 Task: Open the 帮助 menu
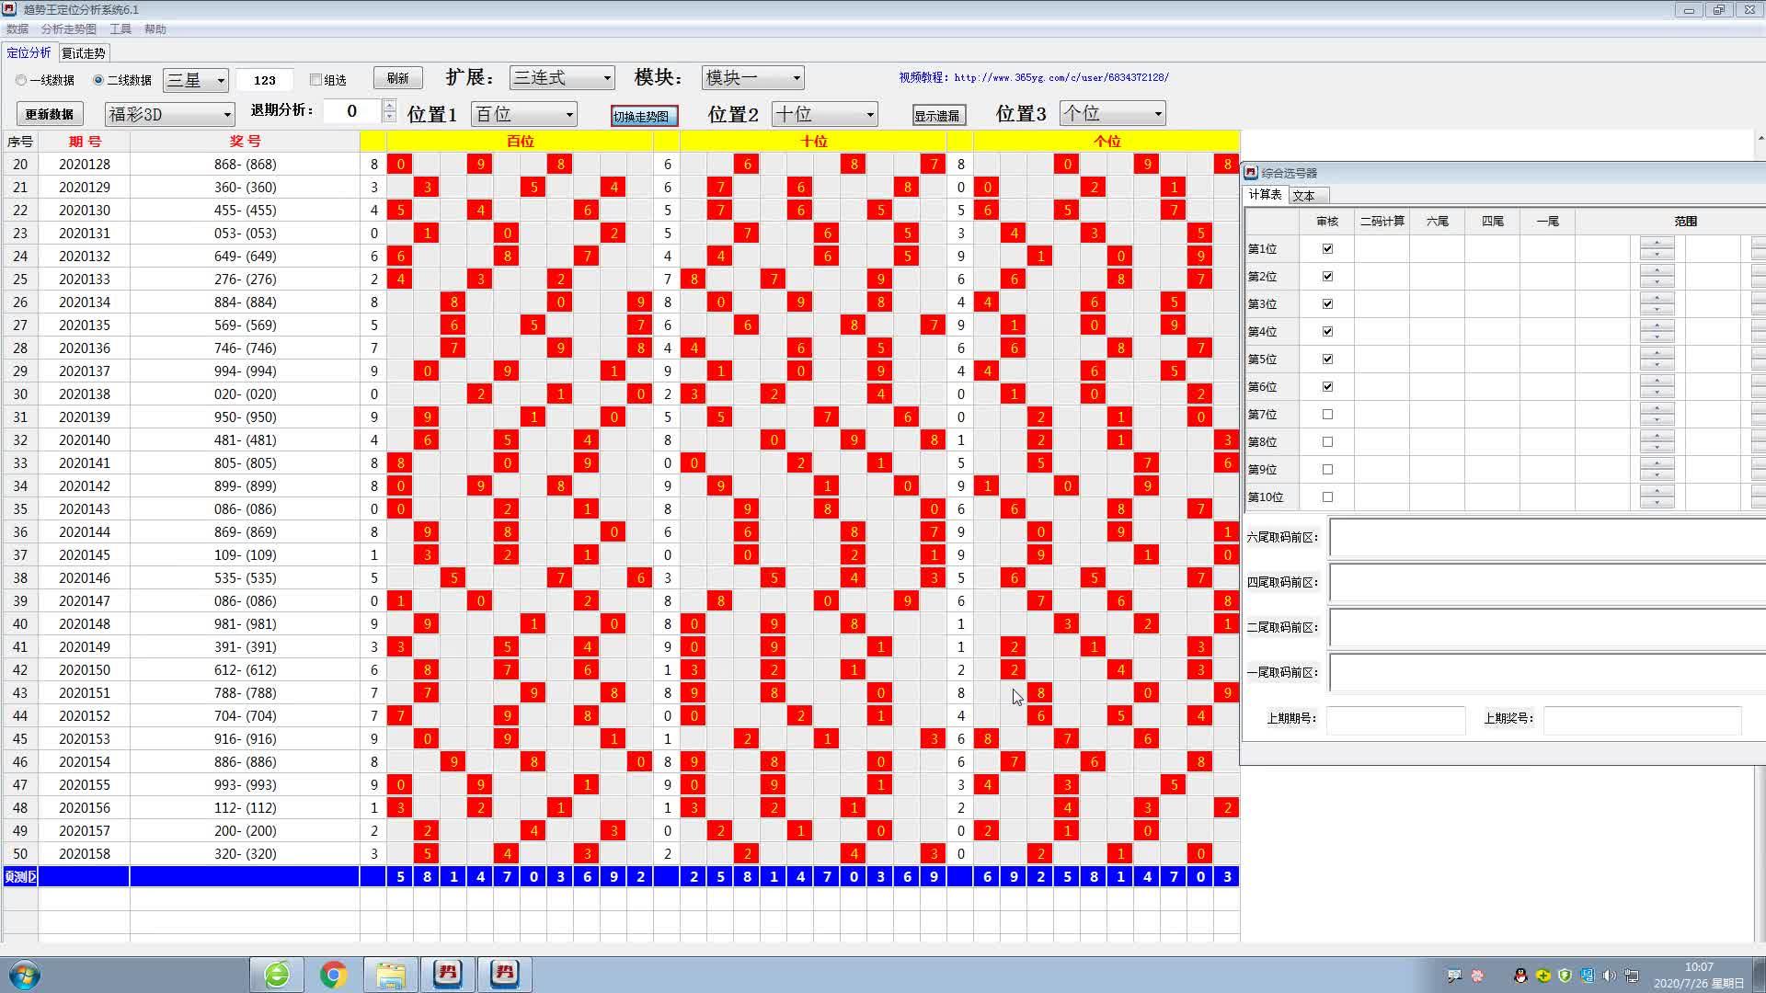click(x=155, y=29)
